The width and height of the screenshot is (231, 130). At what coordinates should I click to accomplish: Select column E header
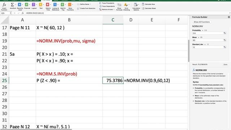tap(152, 20)
